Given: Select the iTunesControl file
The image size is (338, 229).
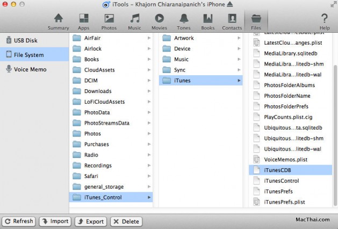Looking at the screenshot, I should coord(290,181).
